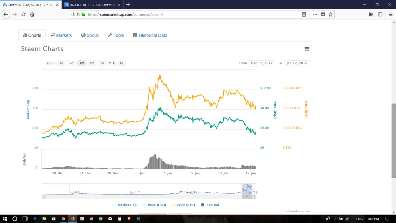
Task: Open the Social tab
Action: click(x=90, y=35)
